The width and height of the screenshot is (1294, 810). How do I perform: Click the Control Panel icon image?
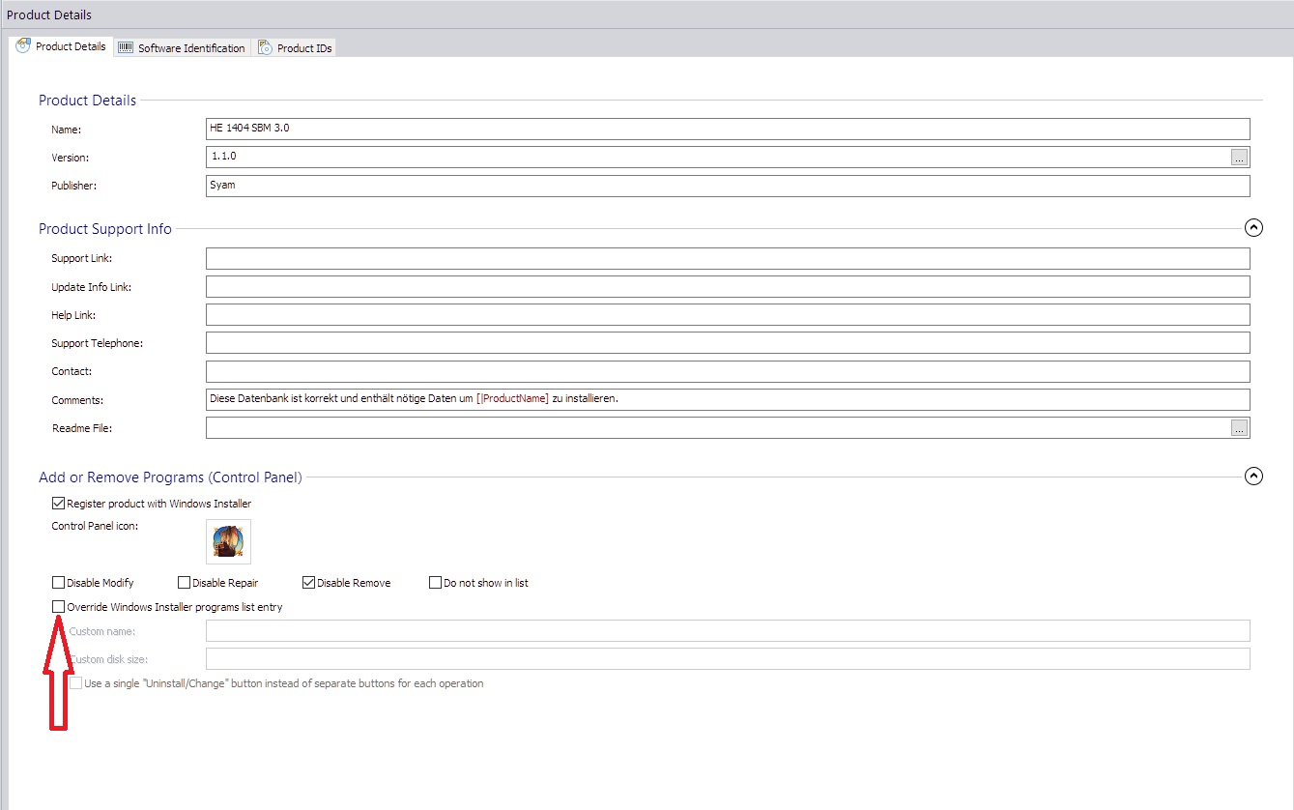228,541
